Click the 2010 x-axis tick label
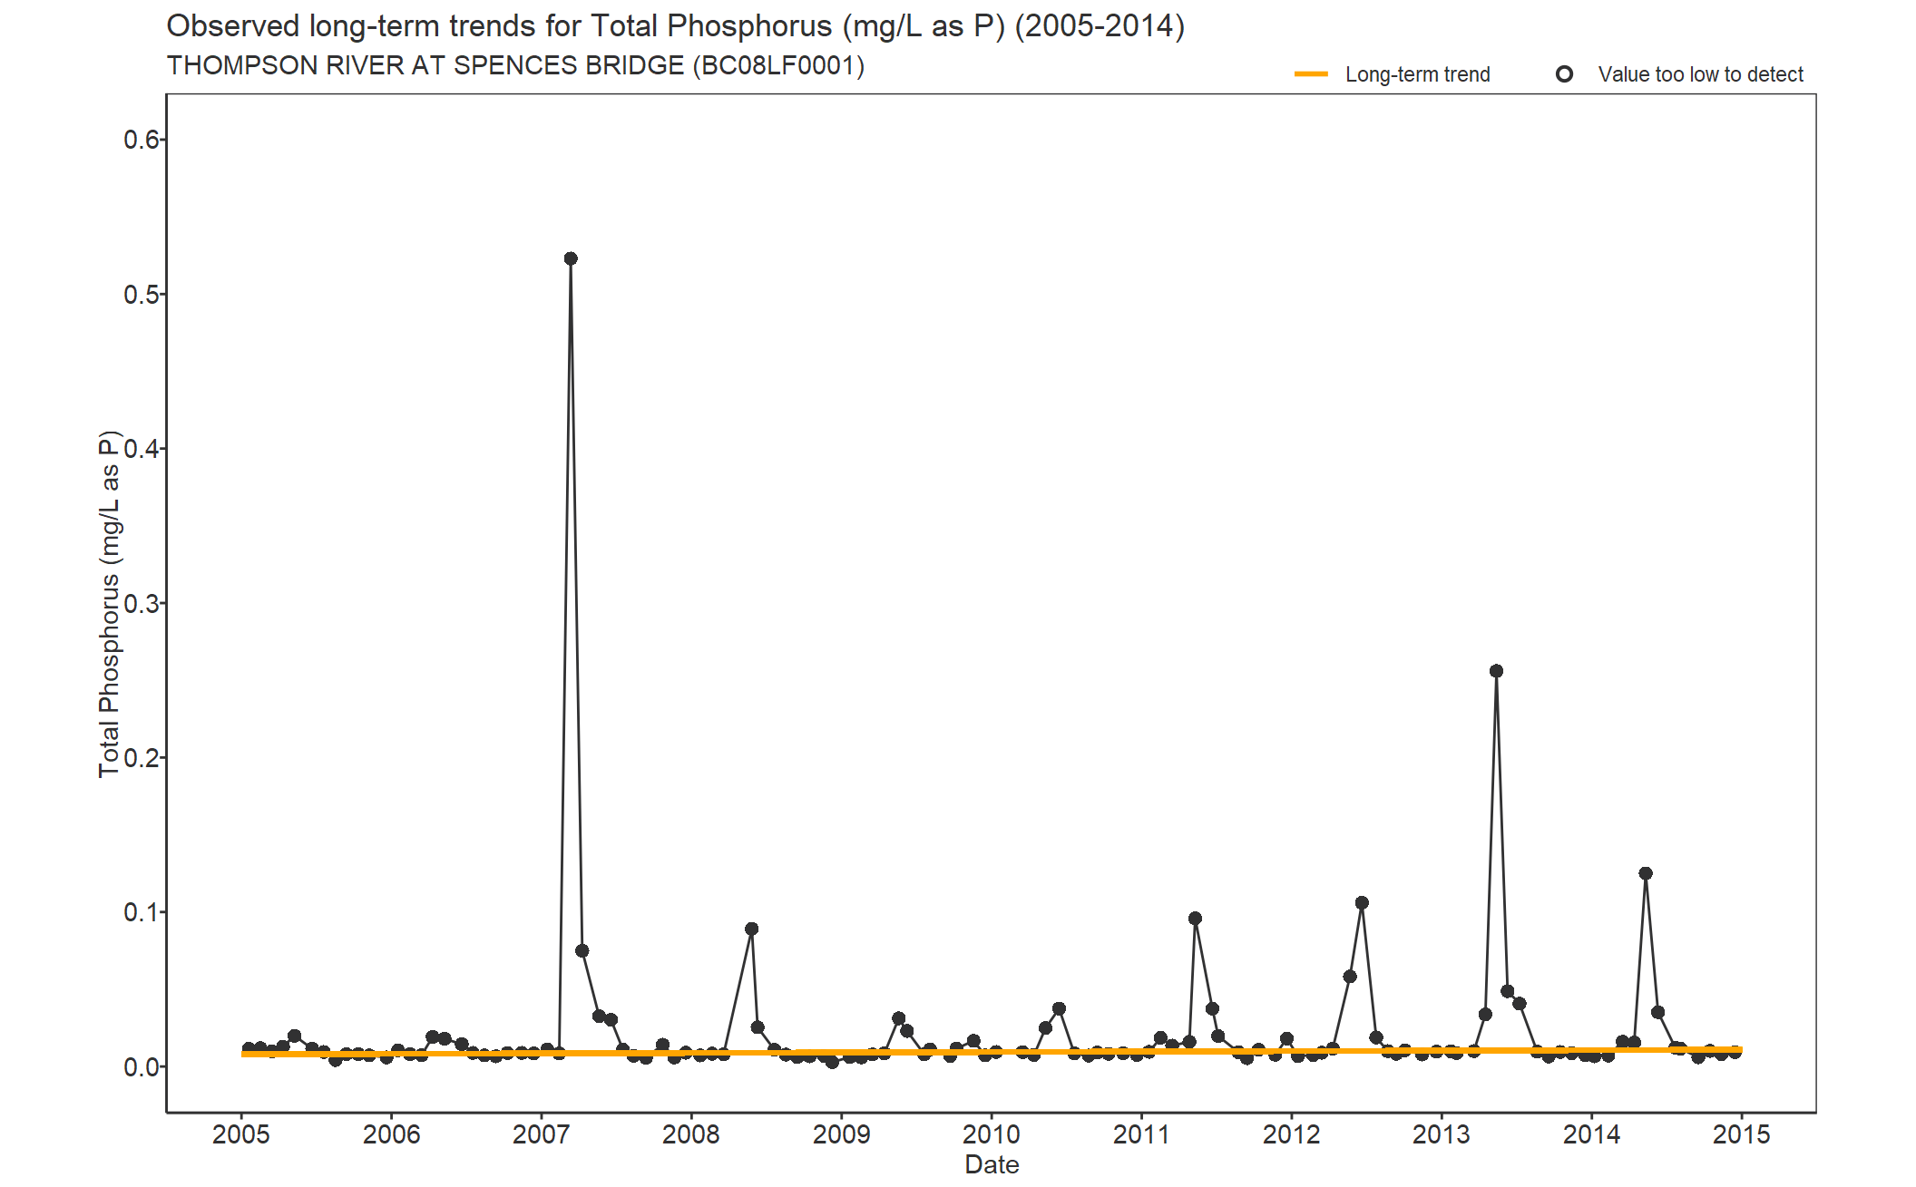 992,1134
